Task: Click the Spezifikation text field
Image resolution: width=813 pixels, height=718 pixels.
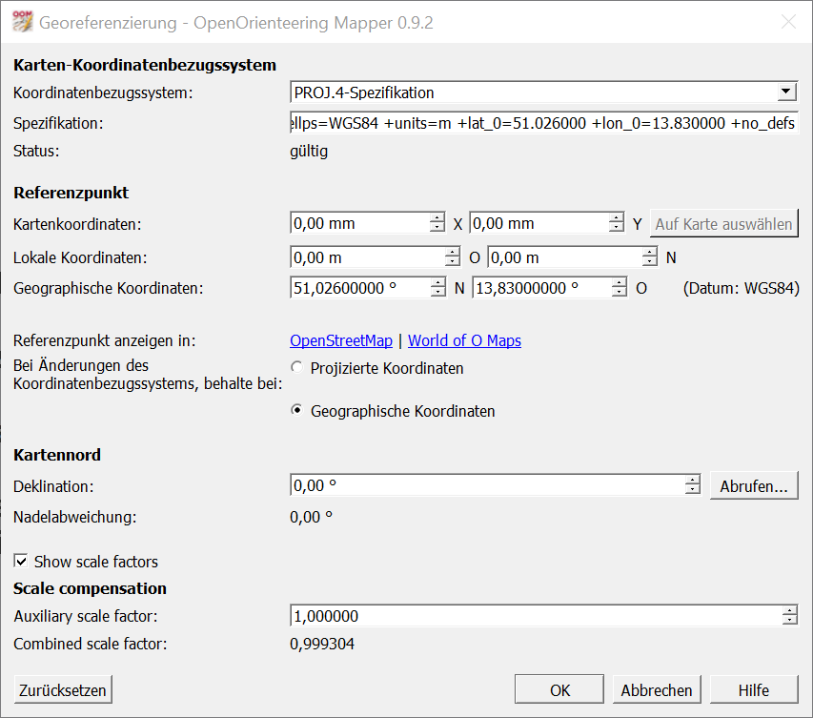Action: tap(543, 124)
